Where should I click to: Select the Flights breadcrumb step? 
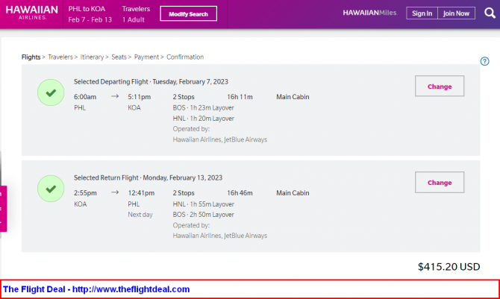[31, 57]
